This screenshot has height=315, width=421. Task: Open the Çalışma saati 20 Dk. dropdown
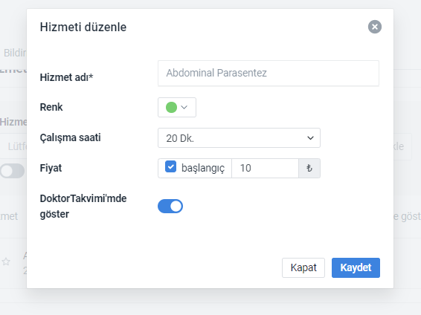coord(239,137)
